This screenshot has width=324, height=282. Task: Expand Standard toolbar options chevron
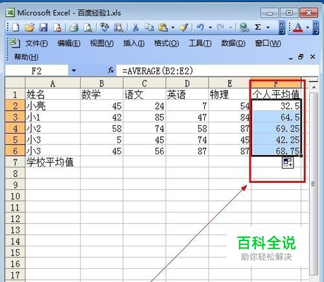coord(282,28)
